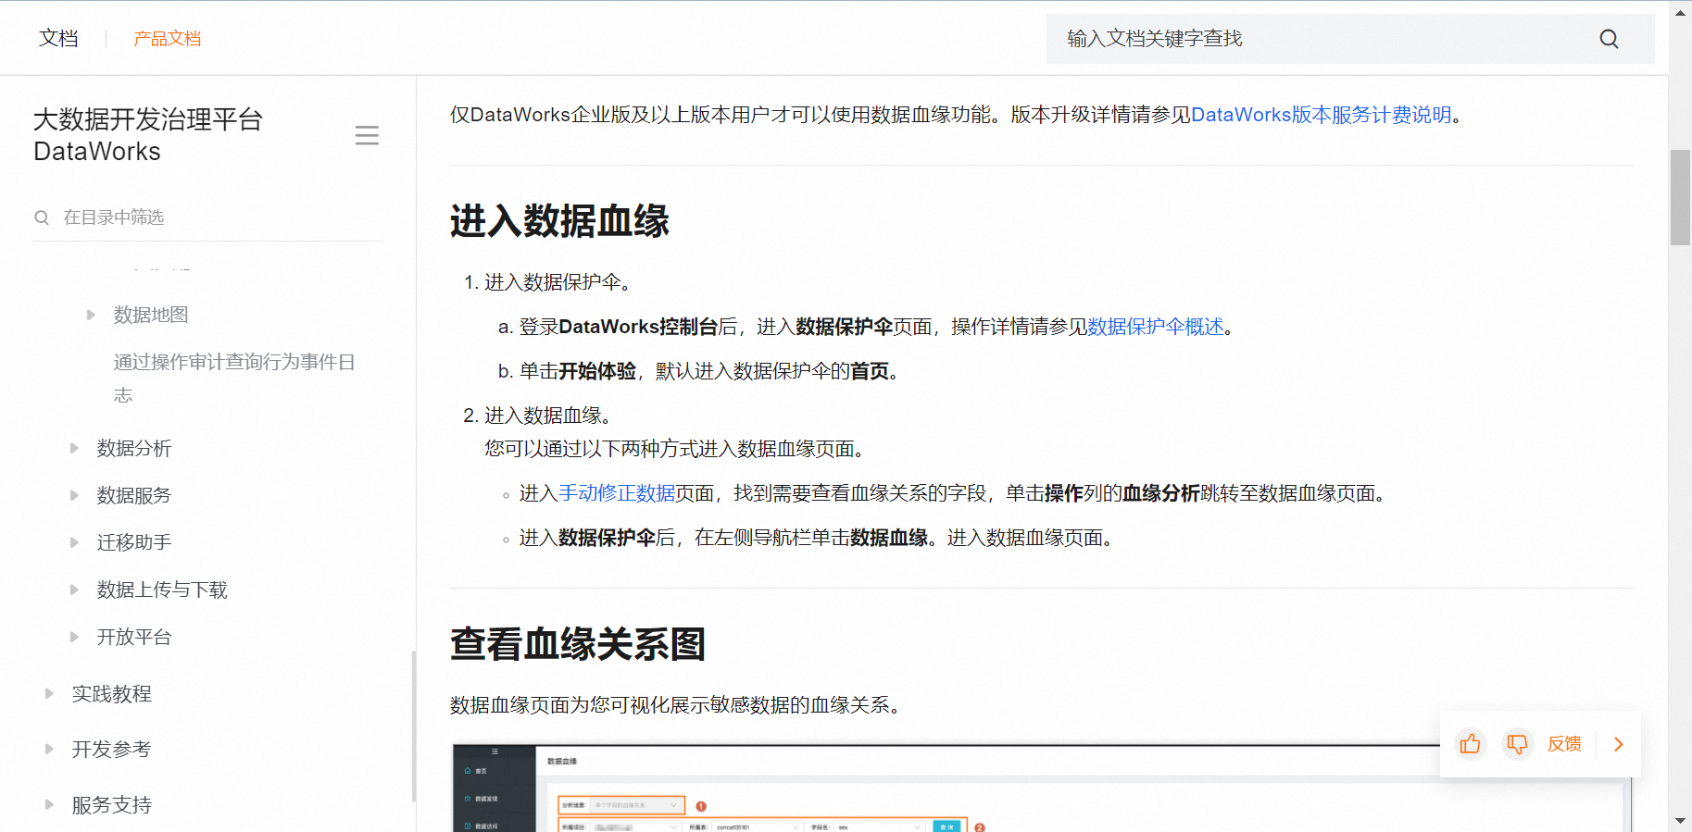Open the 数据地图 sidebar entry
This screenshot has width=1692, height=832.
(x=151, y=315)
